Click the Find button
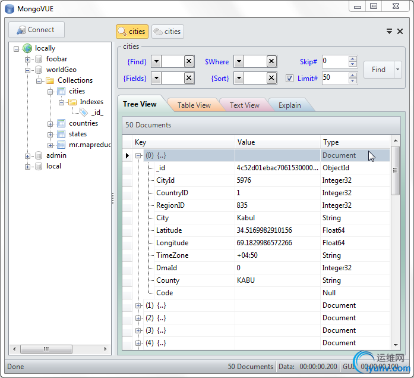The height and width of the screenshot is (378, 414). pyautogui.click(x=378, y=70)
